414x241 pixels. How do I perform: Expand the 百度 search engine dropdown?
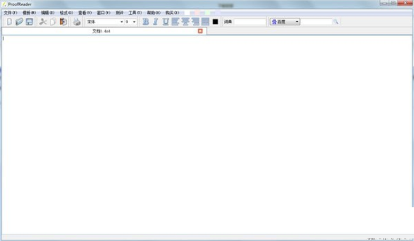coord(285,22)
